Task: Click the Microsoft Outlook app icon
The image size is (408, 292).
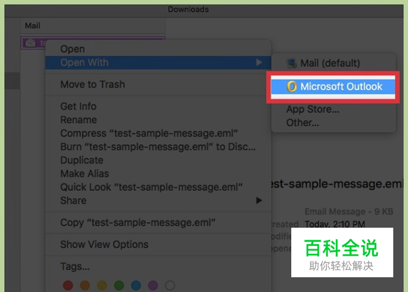Action: point(292,86)
